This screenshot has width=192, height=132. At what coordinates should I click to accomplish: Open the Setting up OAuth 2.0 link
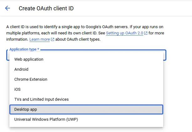pyautogui.click(x=124, y=33)
